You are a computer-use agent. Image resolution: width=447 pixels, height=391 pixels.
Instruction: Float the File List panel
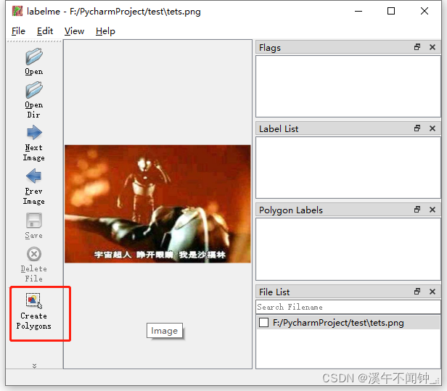coord(417,292)
